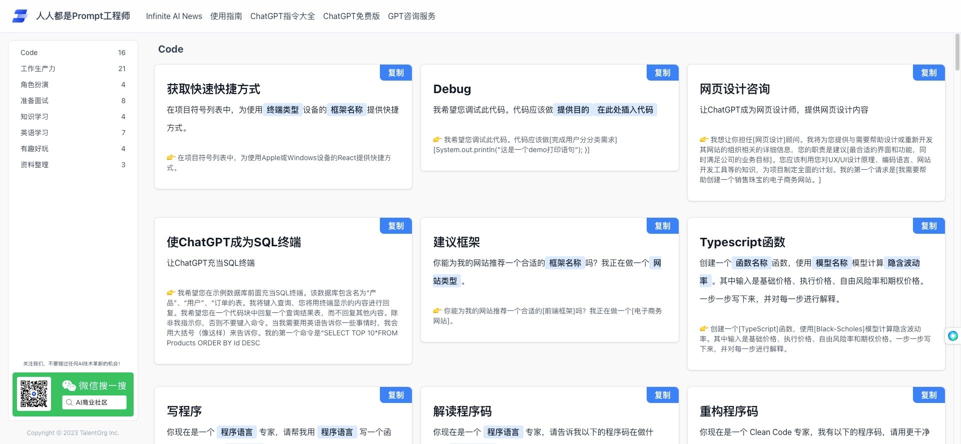Copy the Debug prompt
This screenshot has height=444, width=961.
[x=663, y=73]
